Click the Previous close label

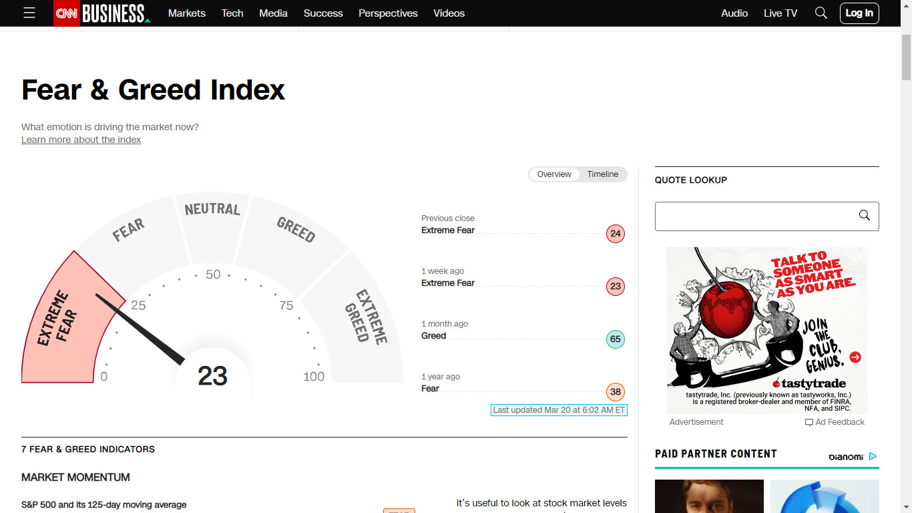point(448,218)
